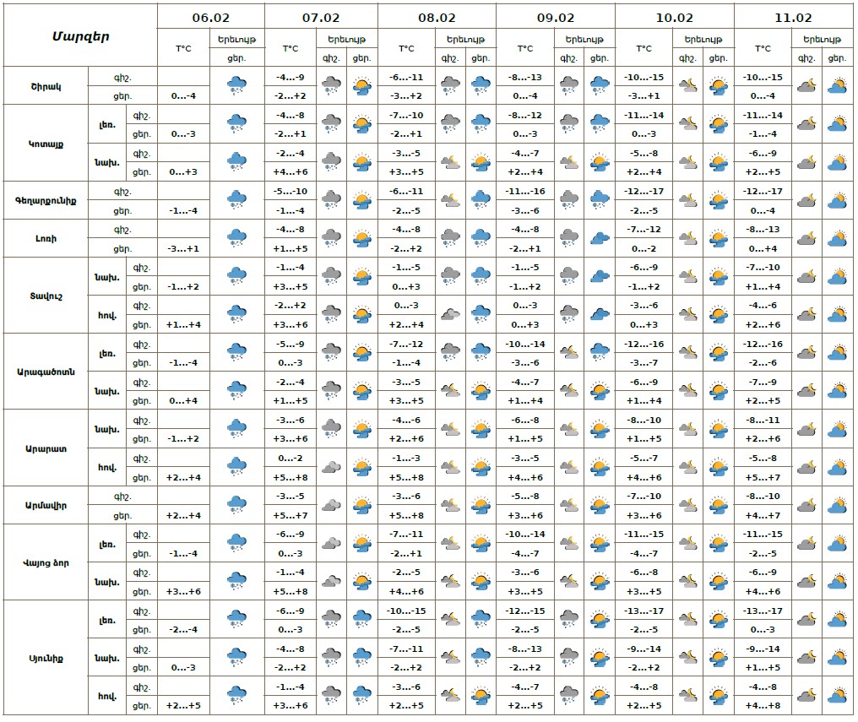This screenshot has width=858, height=722.
Task: Click Վայոց ձոր լեռ. night icon for 10.02
Action: click(688, 543)
